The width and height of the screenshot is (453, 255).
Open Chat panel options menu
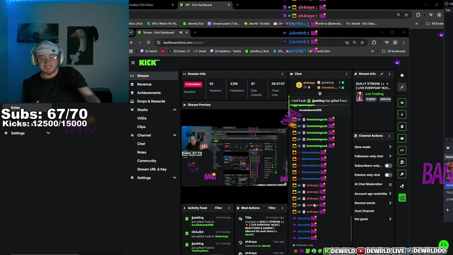(346, 74)
